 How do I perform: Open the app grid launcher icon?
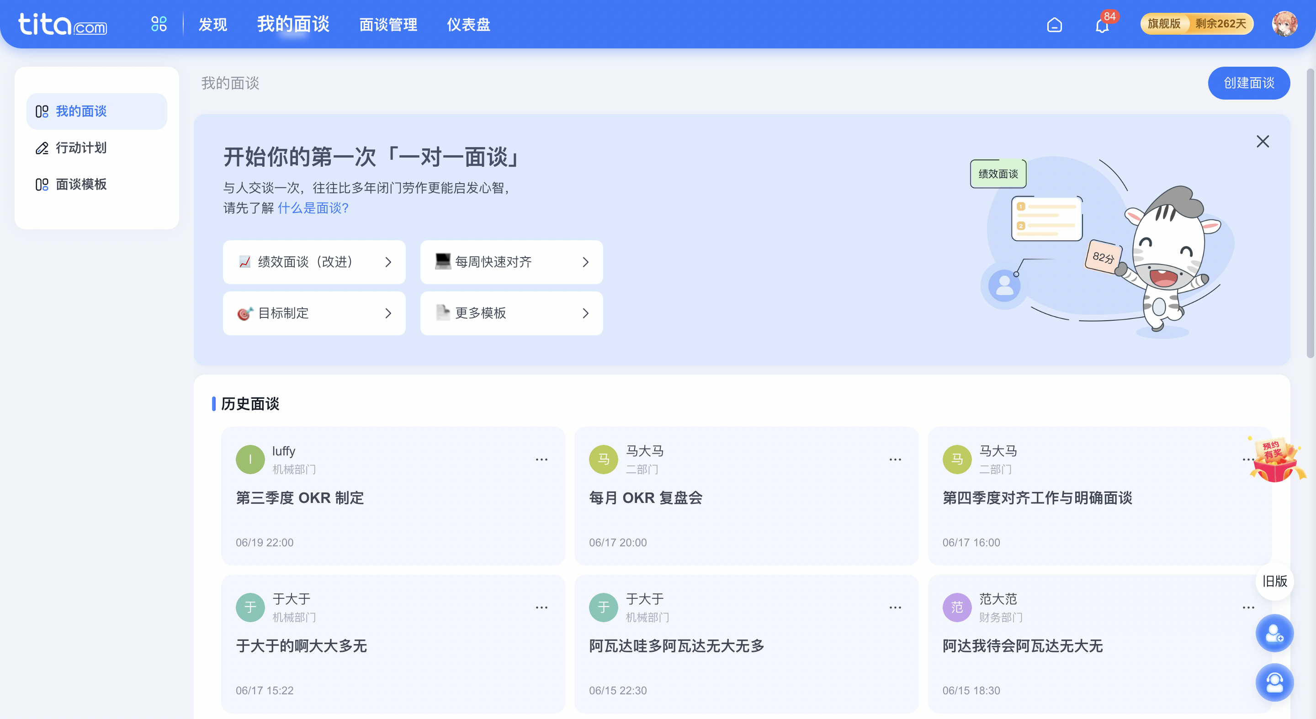[159, 24]
